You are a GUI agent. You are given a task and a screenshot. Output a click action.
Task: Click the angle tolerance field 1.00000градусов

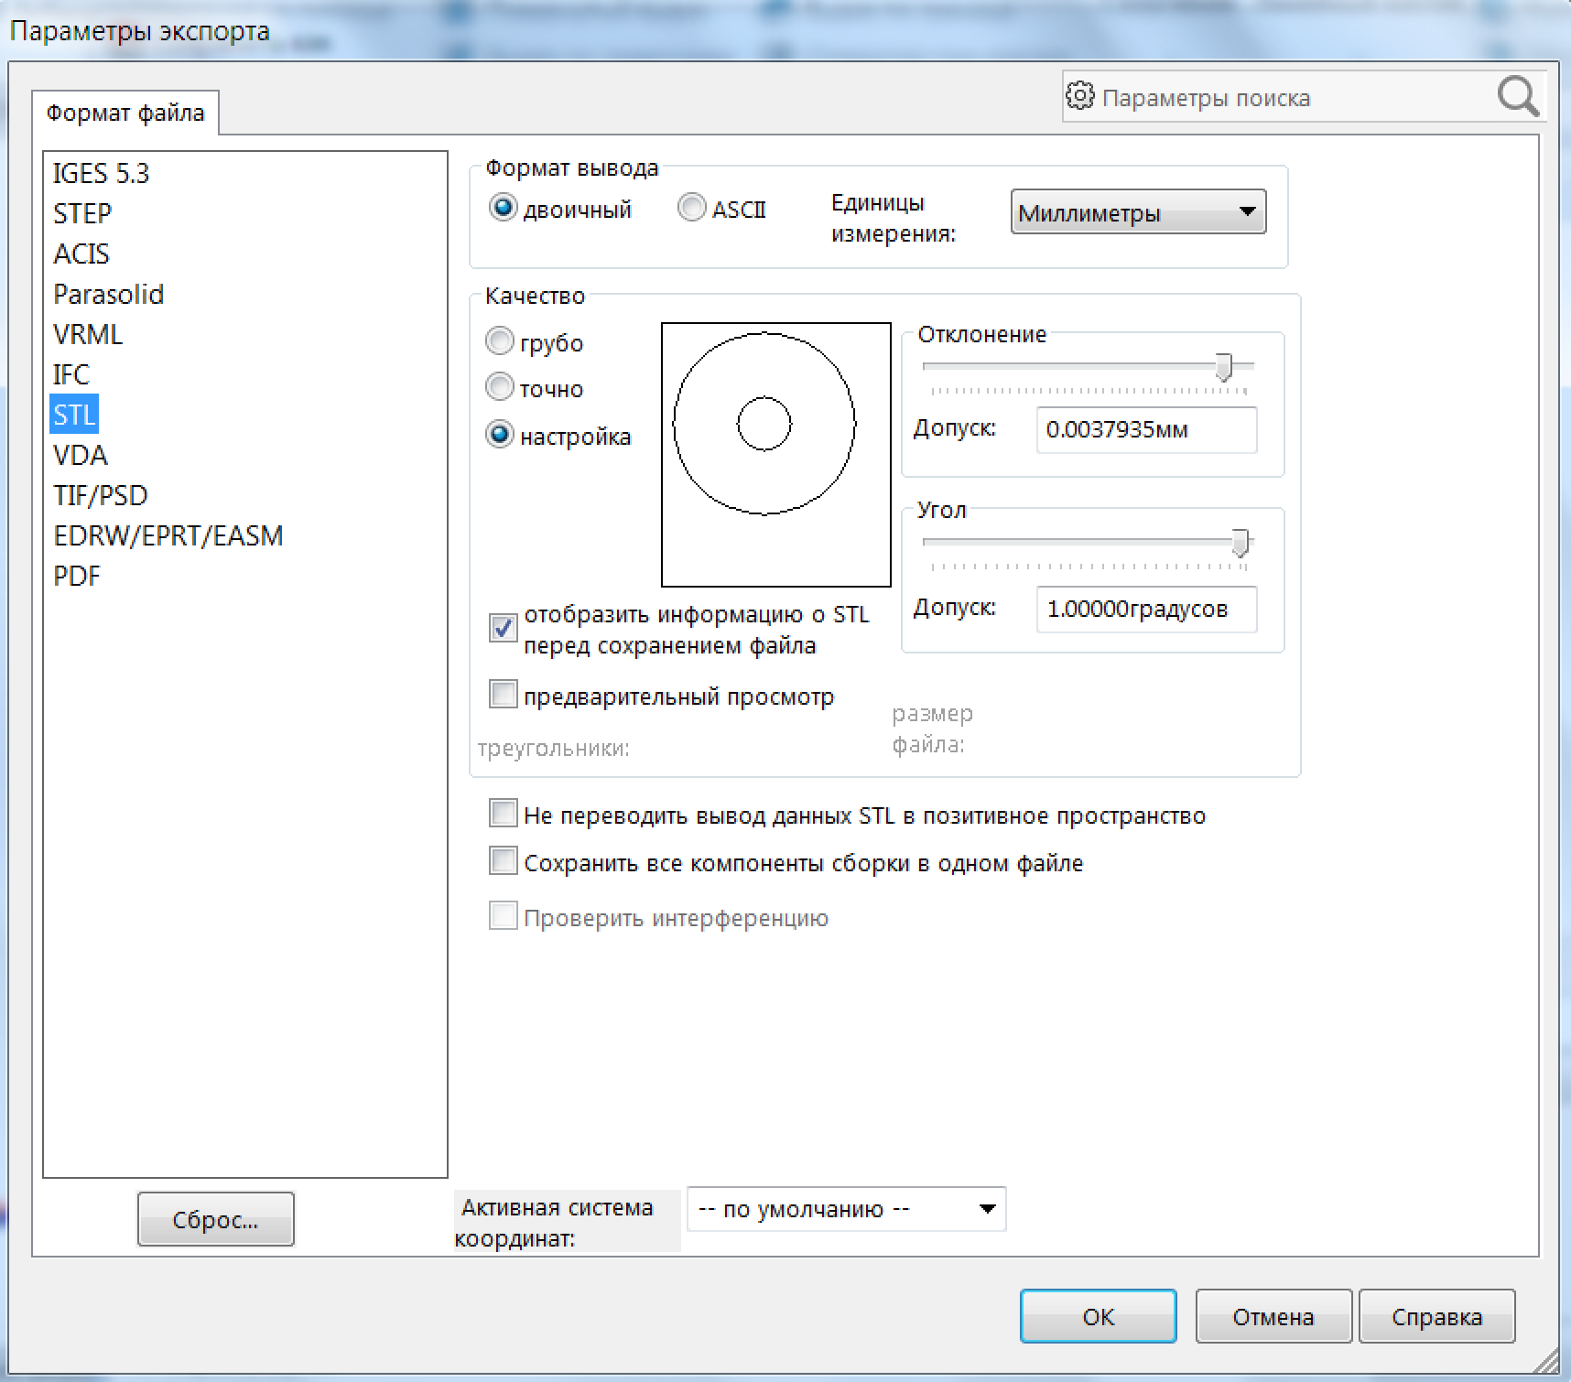[1146, 609]
